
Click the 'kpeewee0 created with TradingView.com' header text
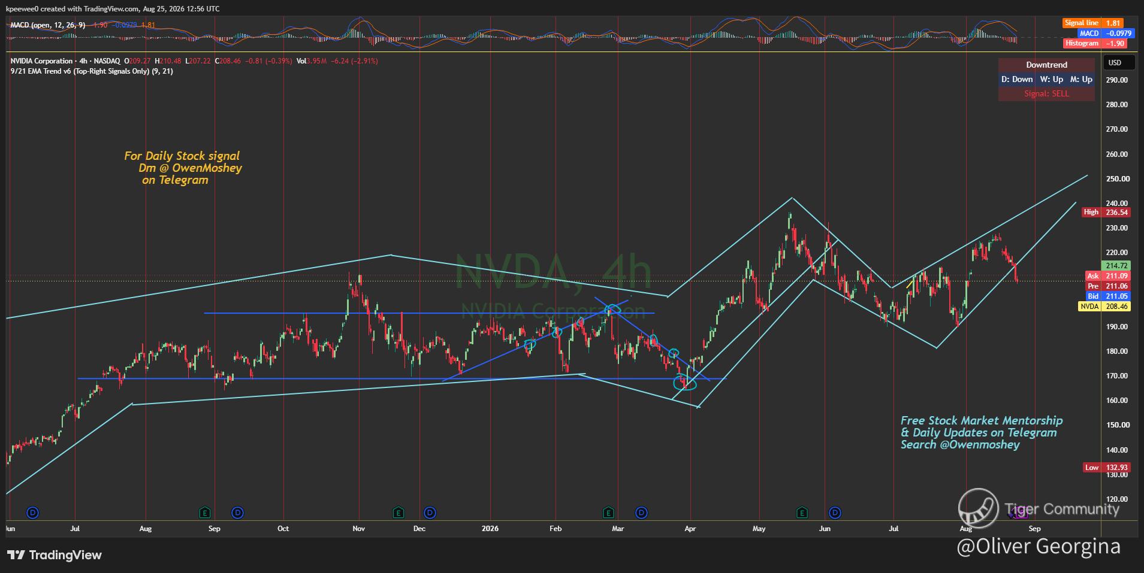coord(112,8)
